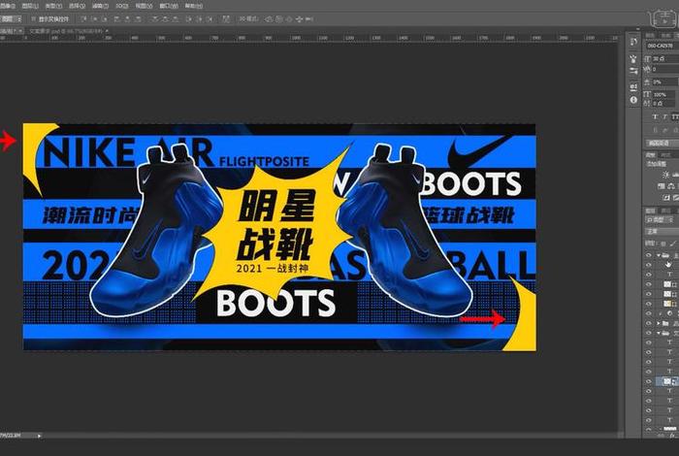Toggle eye of the highlighted selected layer
The height and width of the screenshot is (456, 679).
[649, 381]
